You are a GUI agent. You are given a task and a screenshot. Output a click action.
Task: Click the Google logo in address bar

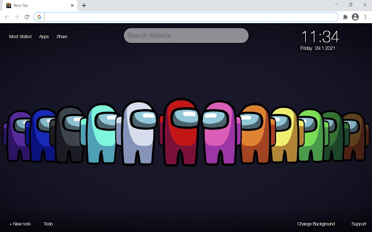coord(39,17)
